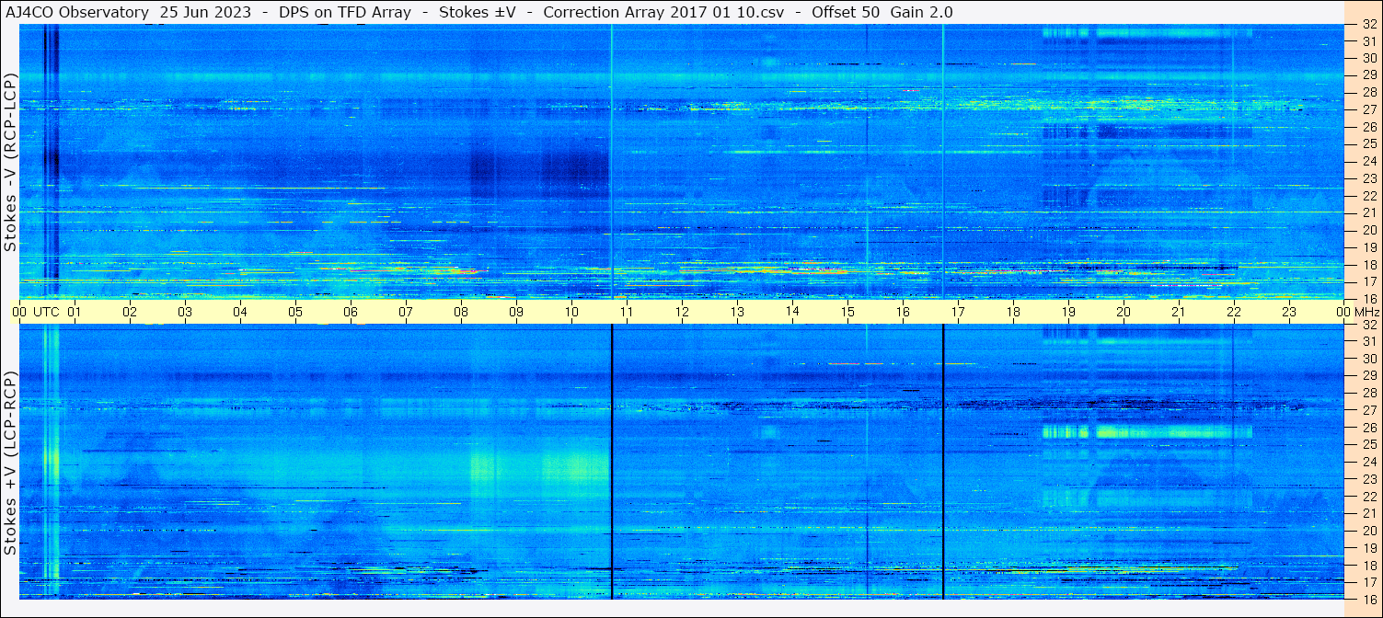Click the 19 MHz tick of Stokes +V panel
The image size is (1383, 618).
point(1368,547)
